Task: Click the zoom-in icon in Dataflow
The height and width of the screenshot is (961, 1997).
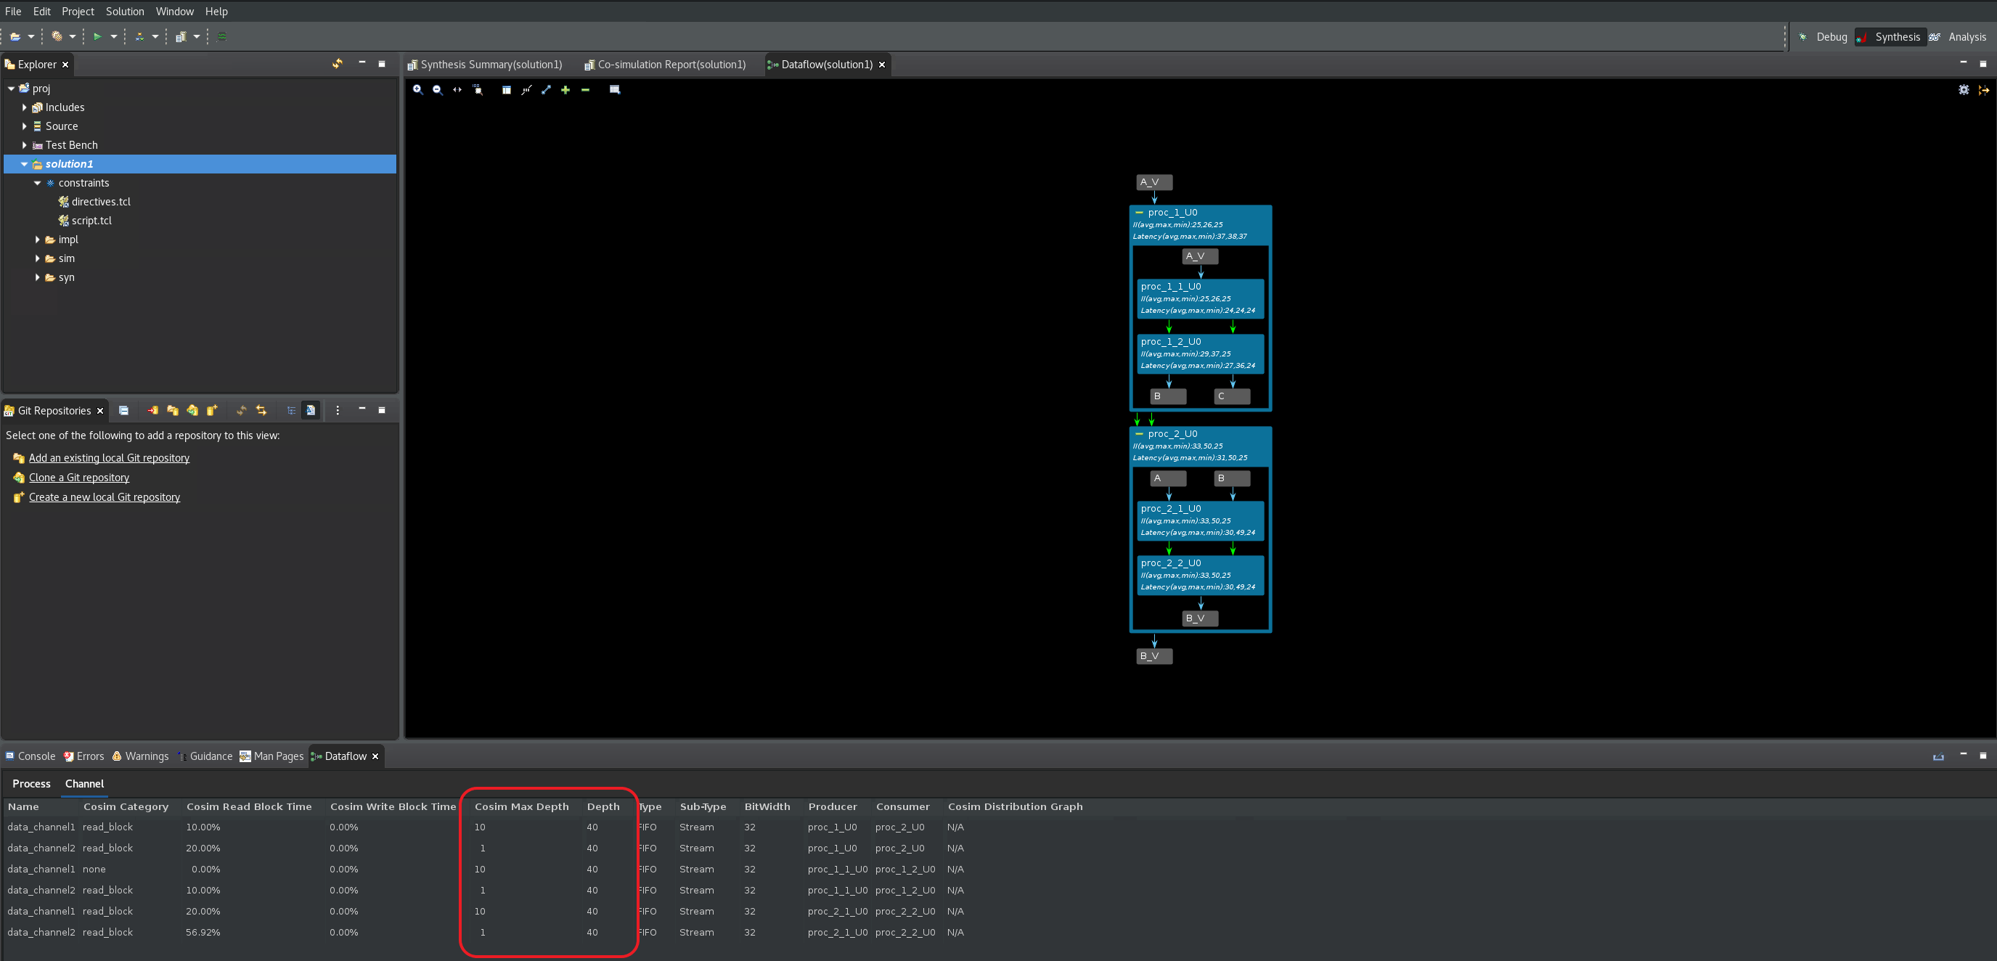Action: [x=417, y=89]
